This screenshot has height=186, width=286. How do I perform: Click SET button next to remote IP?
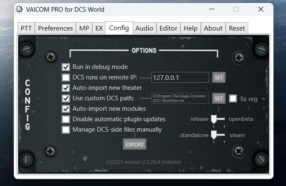point(219,77)
